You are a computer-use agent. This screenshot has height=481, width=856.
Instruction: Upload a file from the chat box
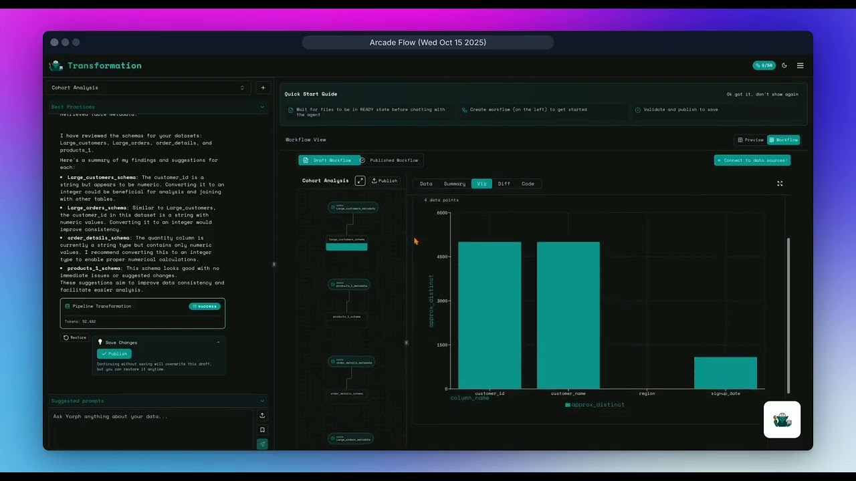(262, 416)
